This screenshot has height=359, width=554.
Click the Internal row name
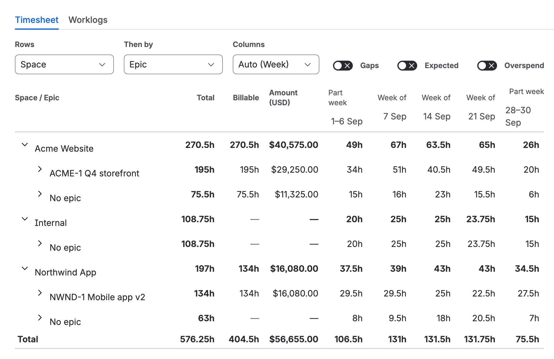51,223
